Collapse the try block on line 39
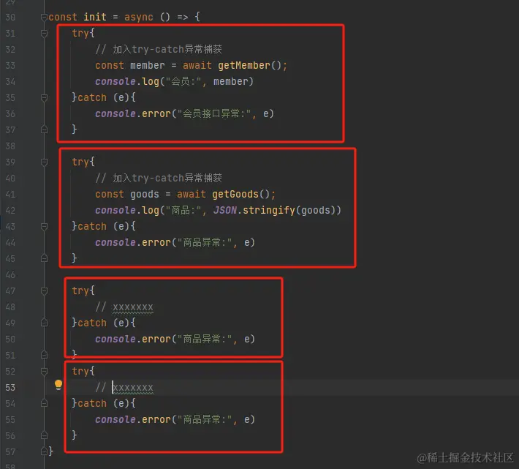Image resolution: width=519 pixels, height=469 pixels. 44,162
